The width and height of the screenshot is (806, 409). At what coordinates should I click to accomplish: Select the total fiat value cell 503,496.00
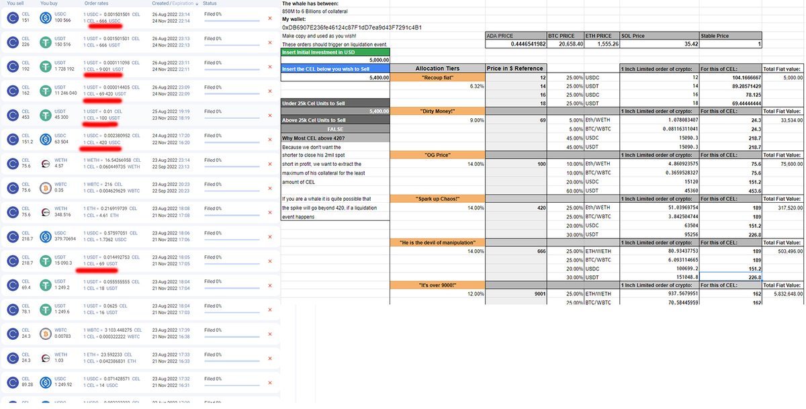(x=783, y=251)
